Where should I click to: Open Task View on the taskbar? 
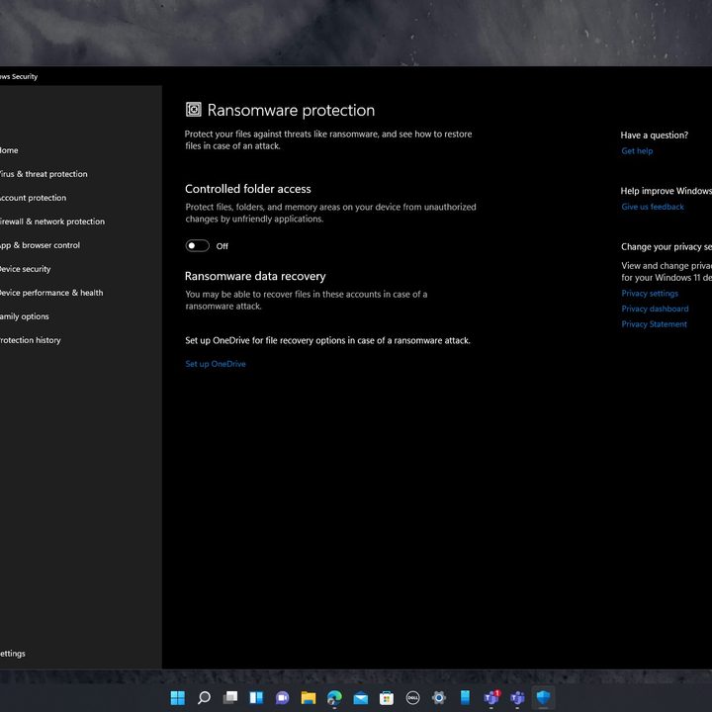[x=230, y=697]
